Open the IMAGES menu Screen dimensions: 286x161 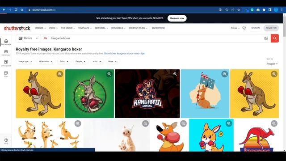[x=40, y=28]
